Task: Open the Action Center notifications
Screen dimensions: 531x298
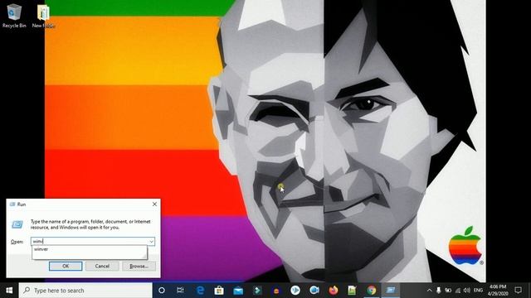Action: click(518, 291)
